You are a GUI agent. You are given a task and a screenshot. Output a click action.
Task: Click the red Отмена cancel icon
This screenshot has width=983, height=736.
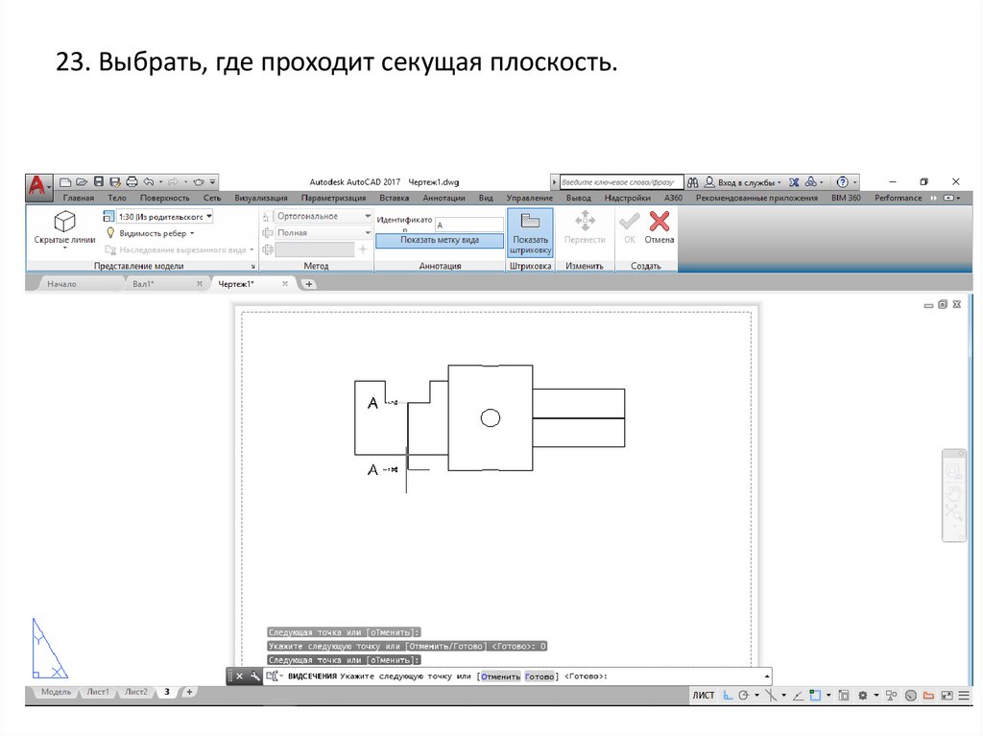pyautogui.click(x=659, y=223)
